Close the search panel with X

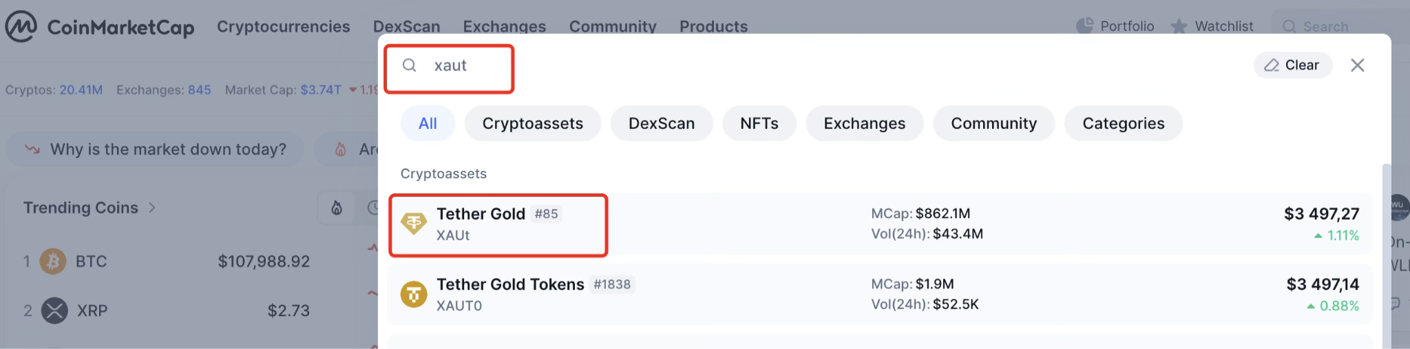point(1357,65)
